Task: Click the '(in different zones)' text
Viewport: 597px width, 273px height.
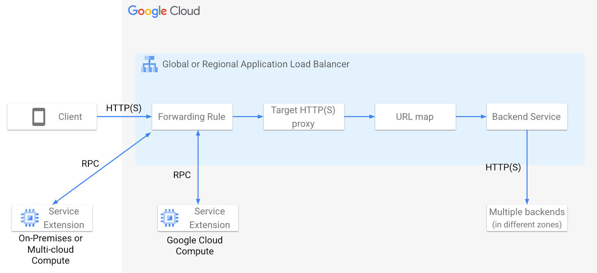Action: tap(527, 224)
